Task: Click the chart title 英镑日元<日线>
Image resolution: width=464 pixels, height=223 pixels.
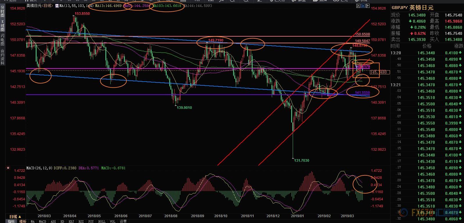Action: pos(40,6)
